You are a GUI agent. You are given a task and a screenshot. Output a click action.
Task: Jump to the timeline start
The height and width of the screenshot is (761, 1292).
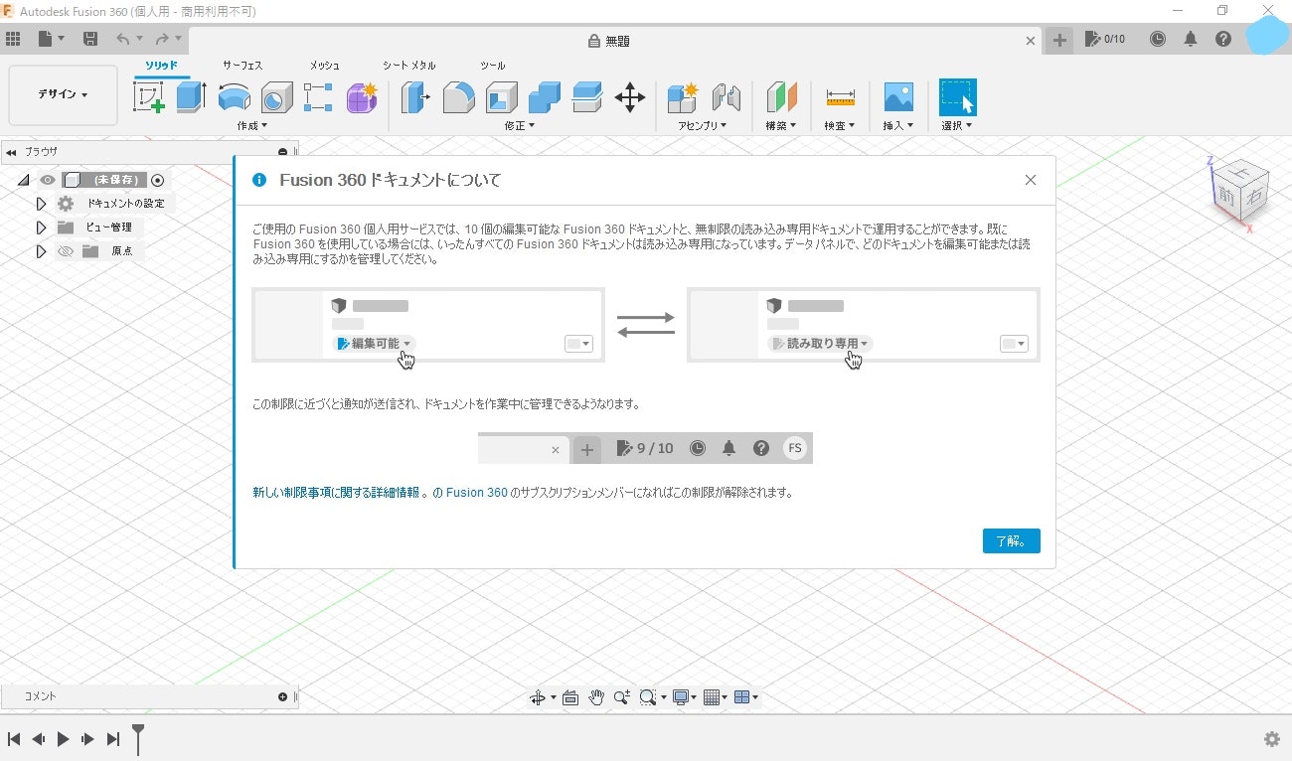tap(14, 739)
